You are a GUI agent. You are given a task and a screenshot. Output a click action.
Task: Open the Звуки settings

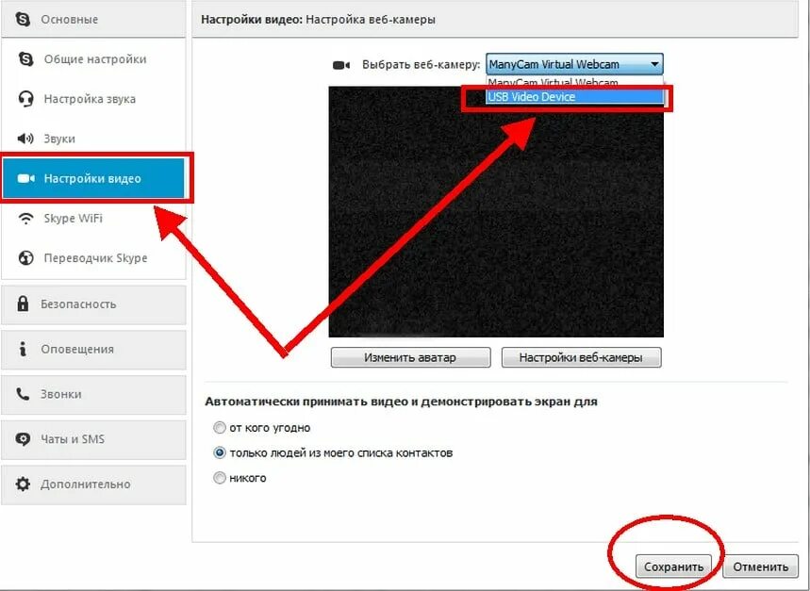click(x=93, y=139)
